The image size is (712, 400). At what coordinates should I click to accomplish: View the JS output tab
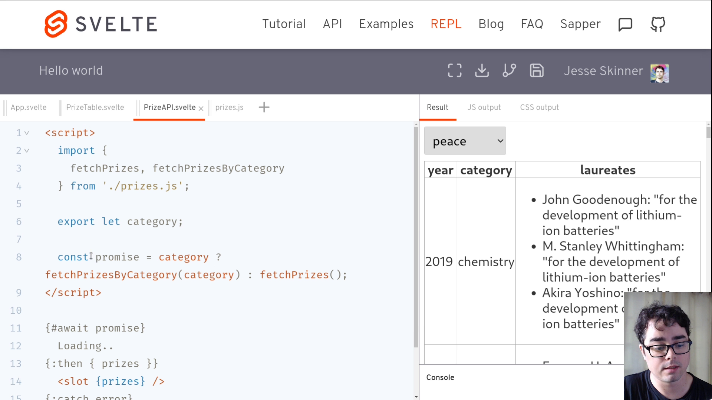[484, 107]
